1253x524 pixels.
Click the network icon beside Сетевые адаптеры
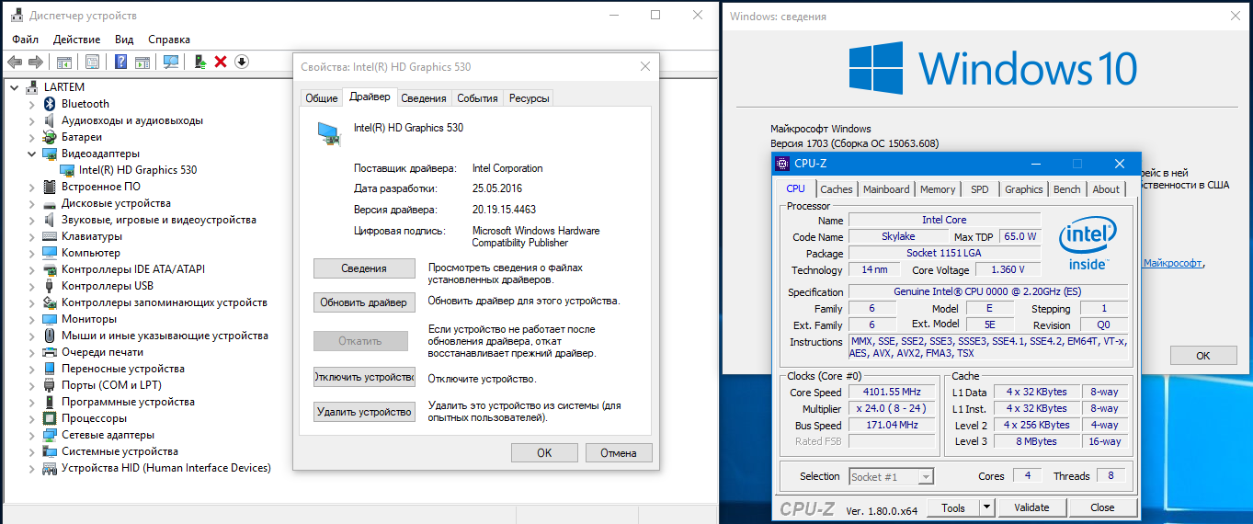click(51, 435)
